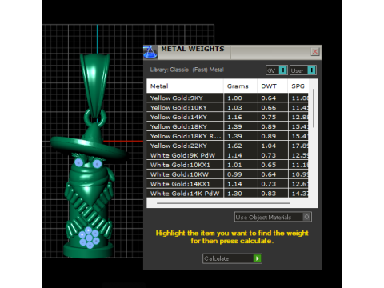
Task: Select the White Gold:10KW row
Action: pos(227,174)
